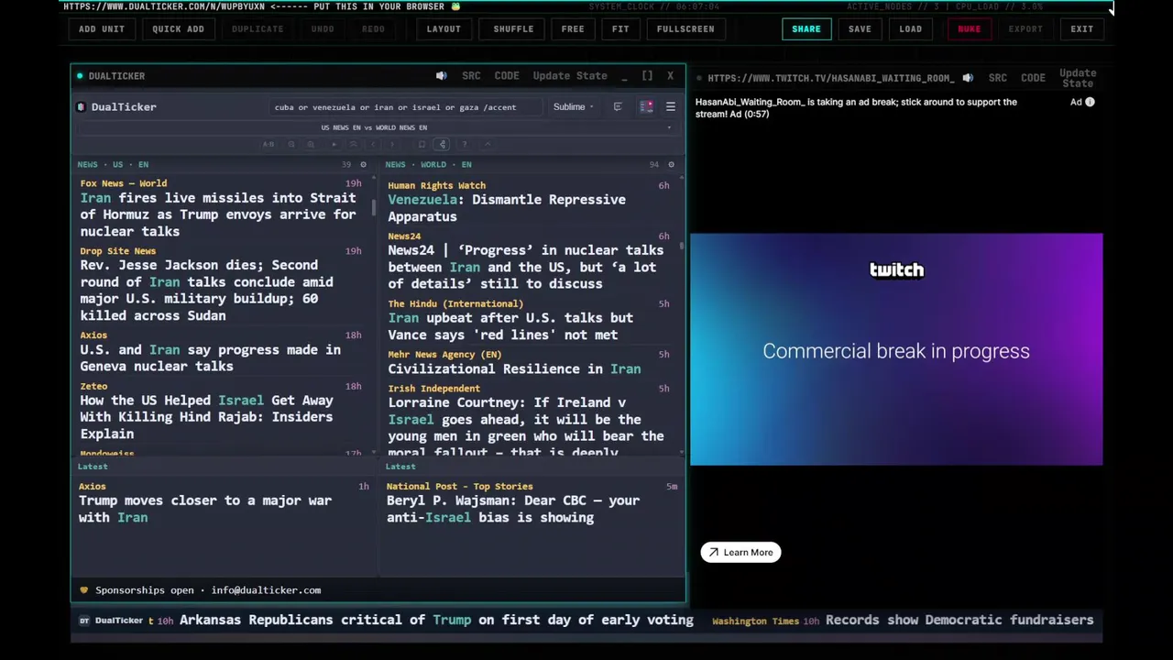Click the DT logo in bottom ticker

click(84, 621)
